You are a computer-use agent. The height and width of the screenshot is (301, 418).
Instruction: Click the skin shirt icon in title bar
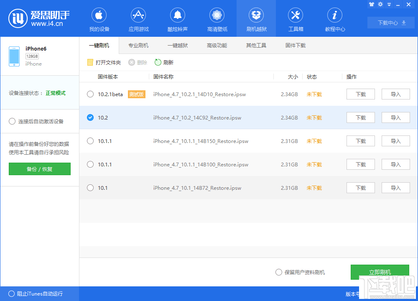[372, 4]
